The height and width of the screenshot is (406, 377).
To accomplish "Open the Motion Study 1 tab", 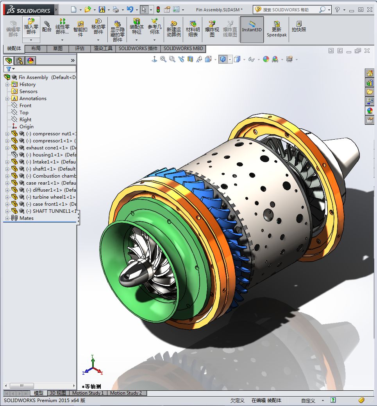I will 88,393.
